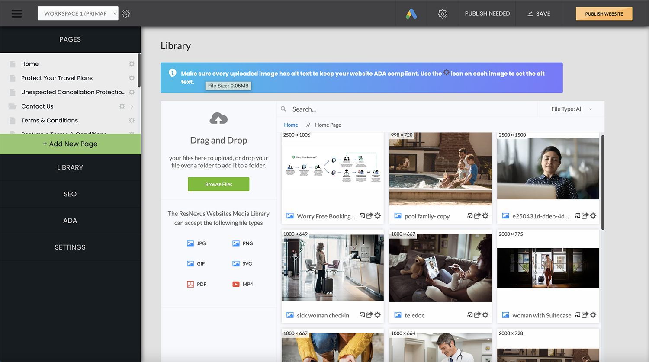Click the info icon in the ADA banner
Screen dimensions: 649x362
coord(172,73)
